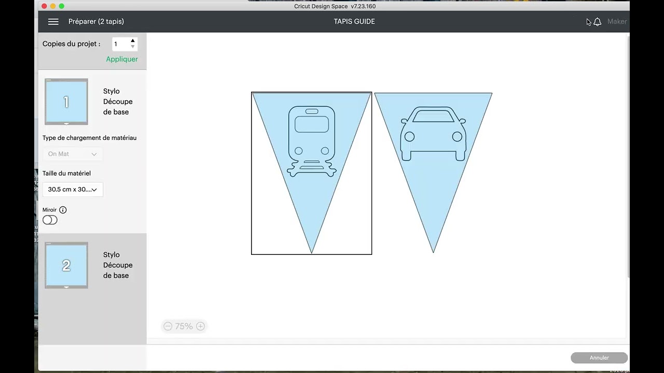The height and width of the screenshot is (373, 664).
Task: Click the Préparer (2 tapis) title
Action: click(96, 21)
